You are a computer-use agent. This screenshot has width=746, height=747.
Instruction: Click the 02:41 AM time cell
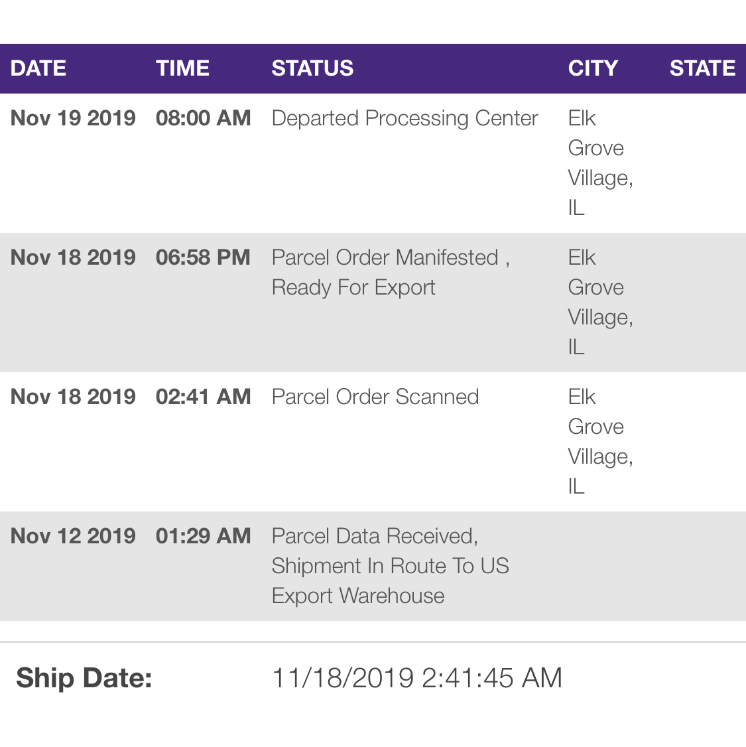[x=203, y=397]
